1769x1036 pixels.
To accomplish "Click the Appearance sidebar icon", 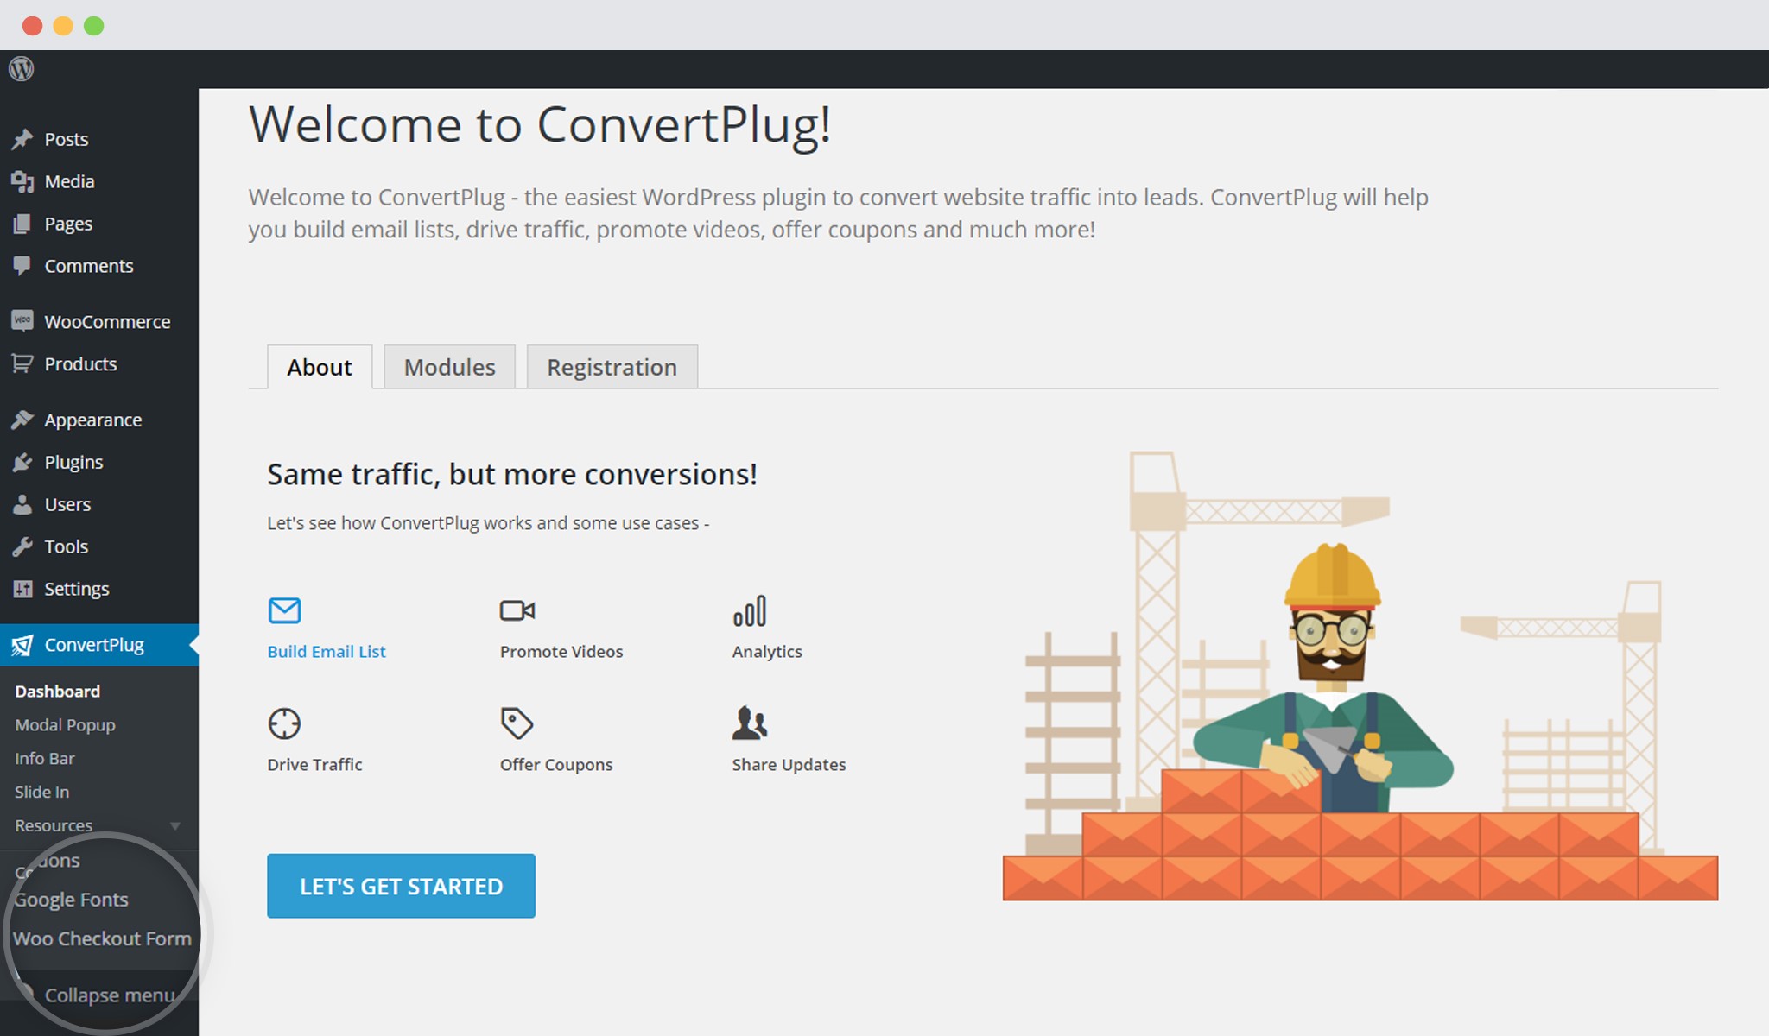I will pos(22,420).
